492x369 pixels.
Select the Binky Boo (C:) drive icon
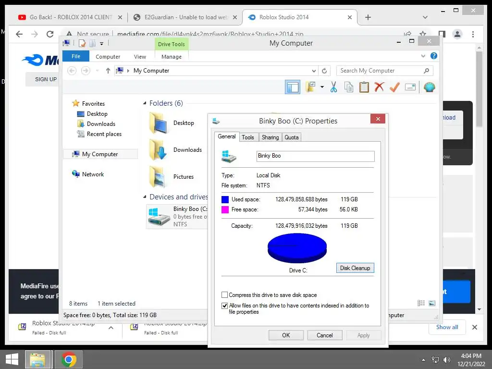coord(159,217)
